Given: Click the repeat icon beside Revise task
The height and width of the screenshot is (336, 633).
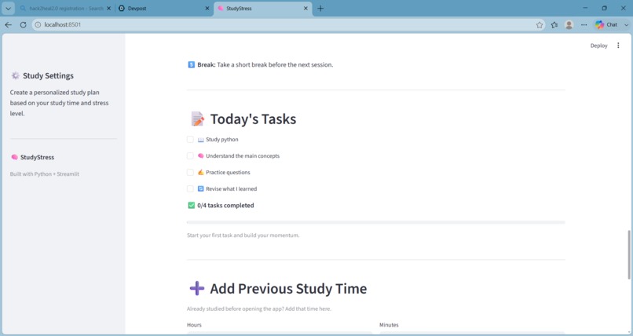Looking at the screenshot, I should (200, 188).
